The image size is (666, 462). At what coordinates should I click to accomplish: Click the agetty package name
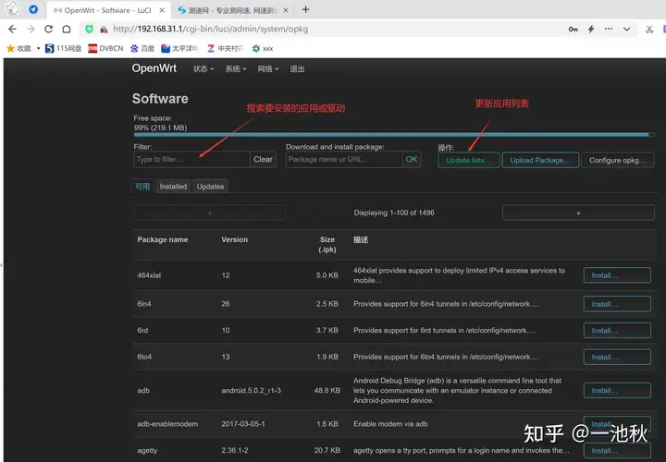pyautogui.click(x=147, y=451)
